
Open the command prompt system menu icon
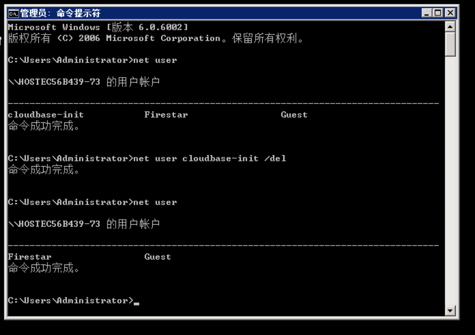[13, 13]
